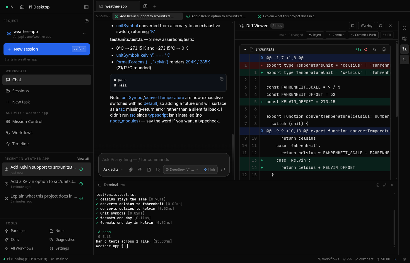Click the comment icon in Diff Viewer header
This screenshot has width=410, height=263.
(353, 26)
